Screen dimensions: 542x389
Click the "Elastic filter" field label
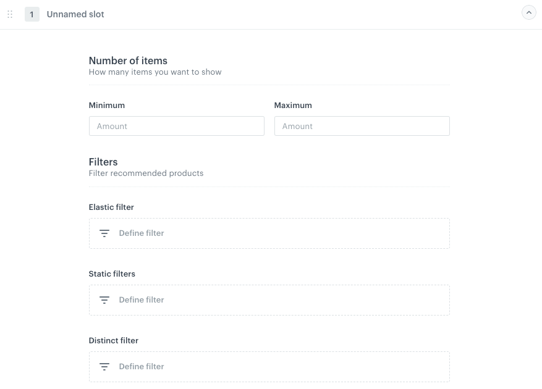(x=111, y=207)
